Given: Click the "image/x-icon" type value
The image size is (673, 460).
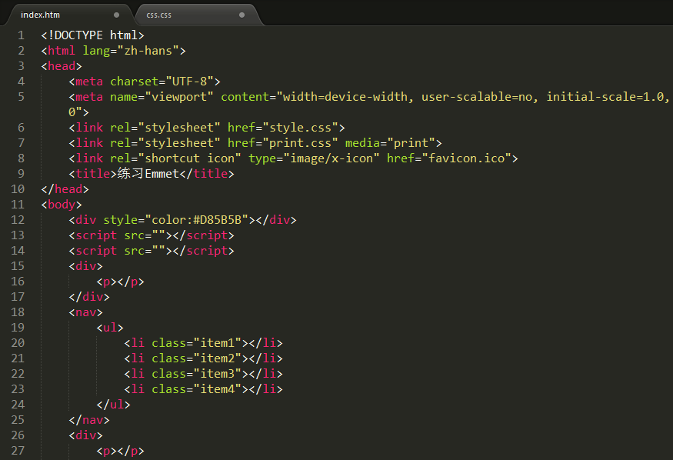Looking at the screenshot, I should coord(332,158).
